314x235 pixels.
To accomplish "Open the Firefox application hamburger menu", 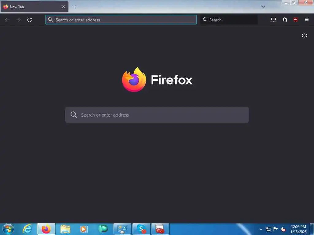I will (307, 20).
